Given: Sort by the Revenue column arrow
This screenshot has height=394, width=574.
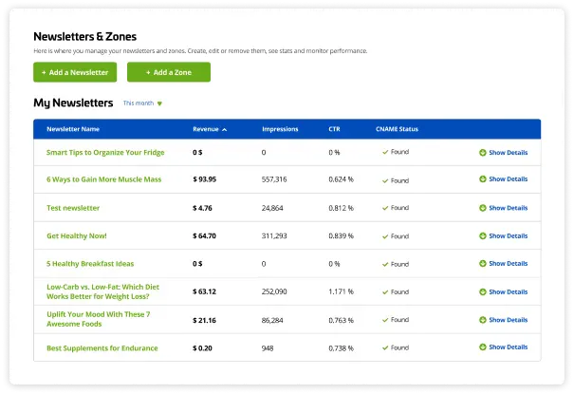Looking at the screenshot, I should click(225, 129).
